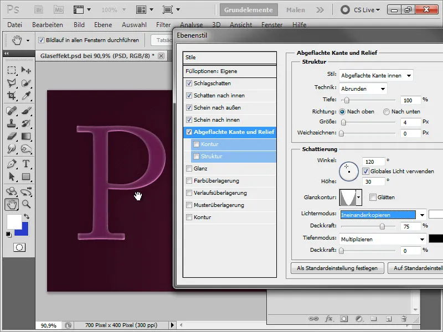Reset to default black and white colors
Image resolution: width=443 pixels, height=332 pixels.
[x=9, y=234]
